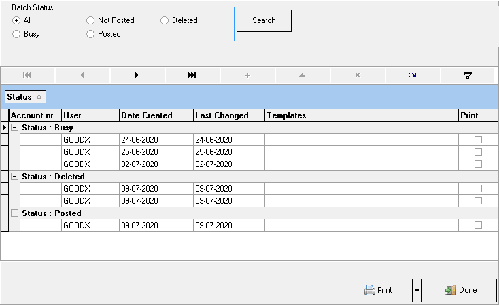Click the Status grouping chip
Viewport: 499px width, 305px height.
[25, 97]
